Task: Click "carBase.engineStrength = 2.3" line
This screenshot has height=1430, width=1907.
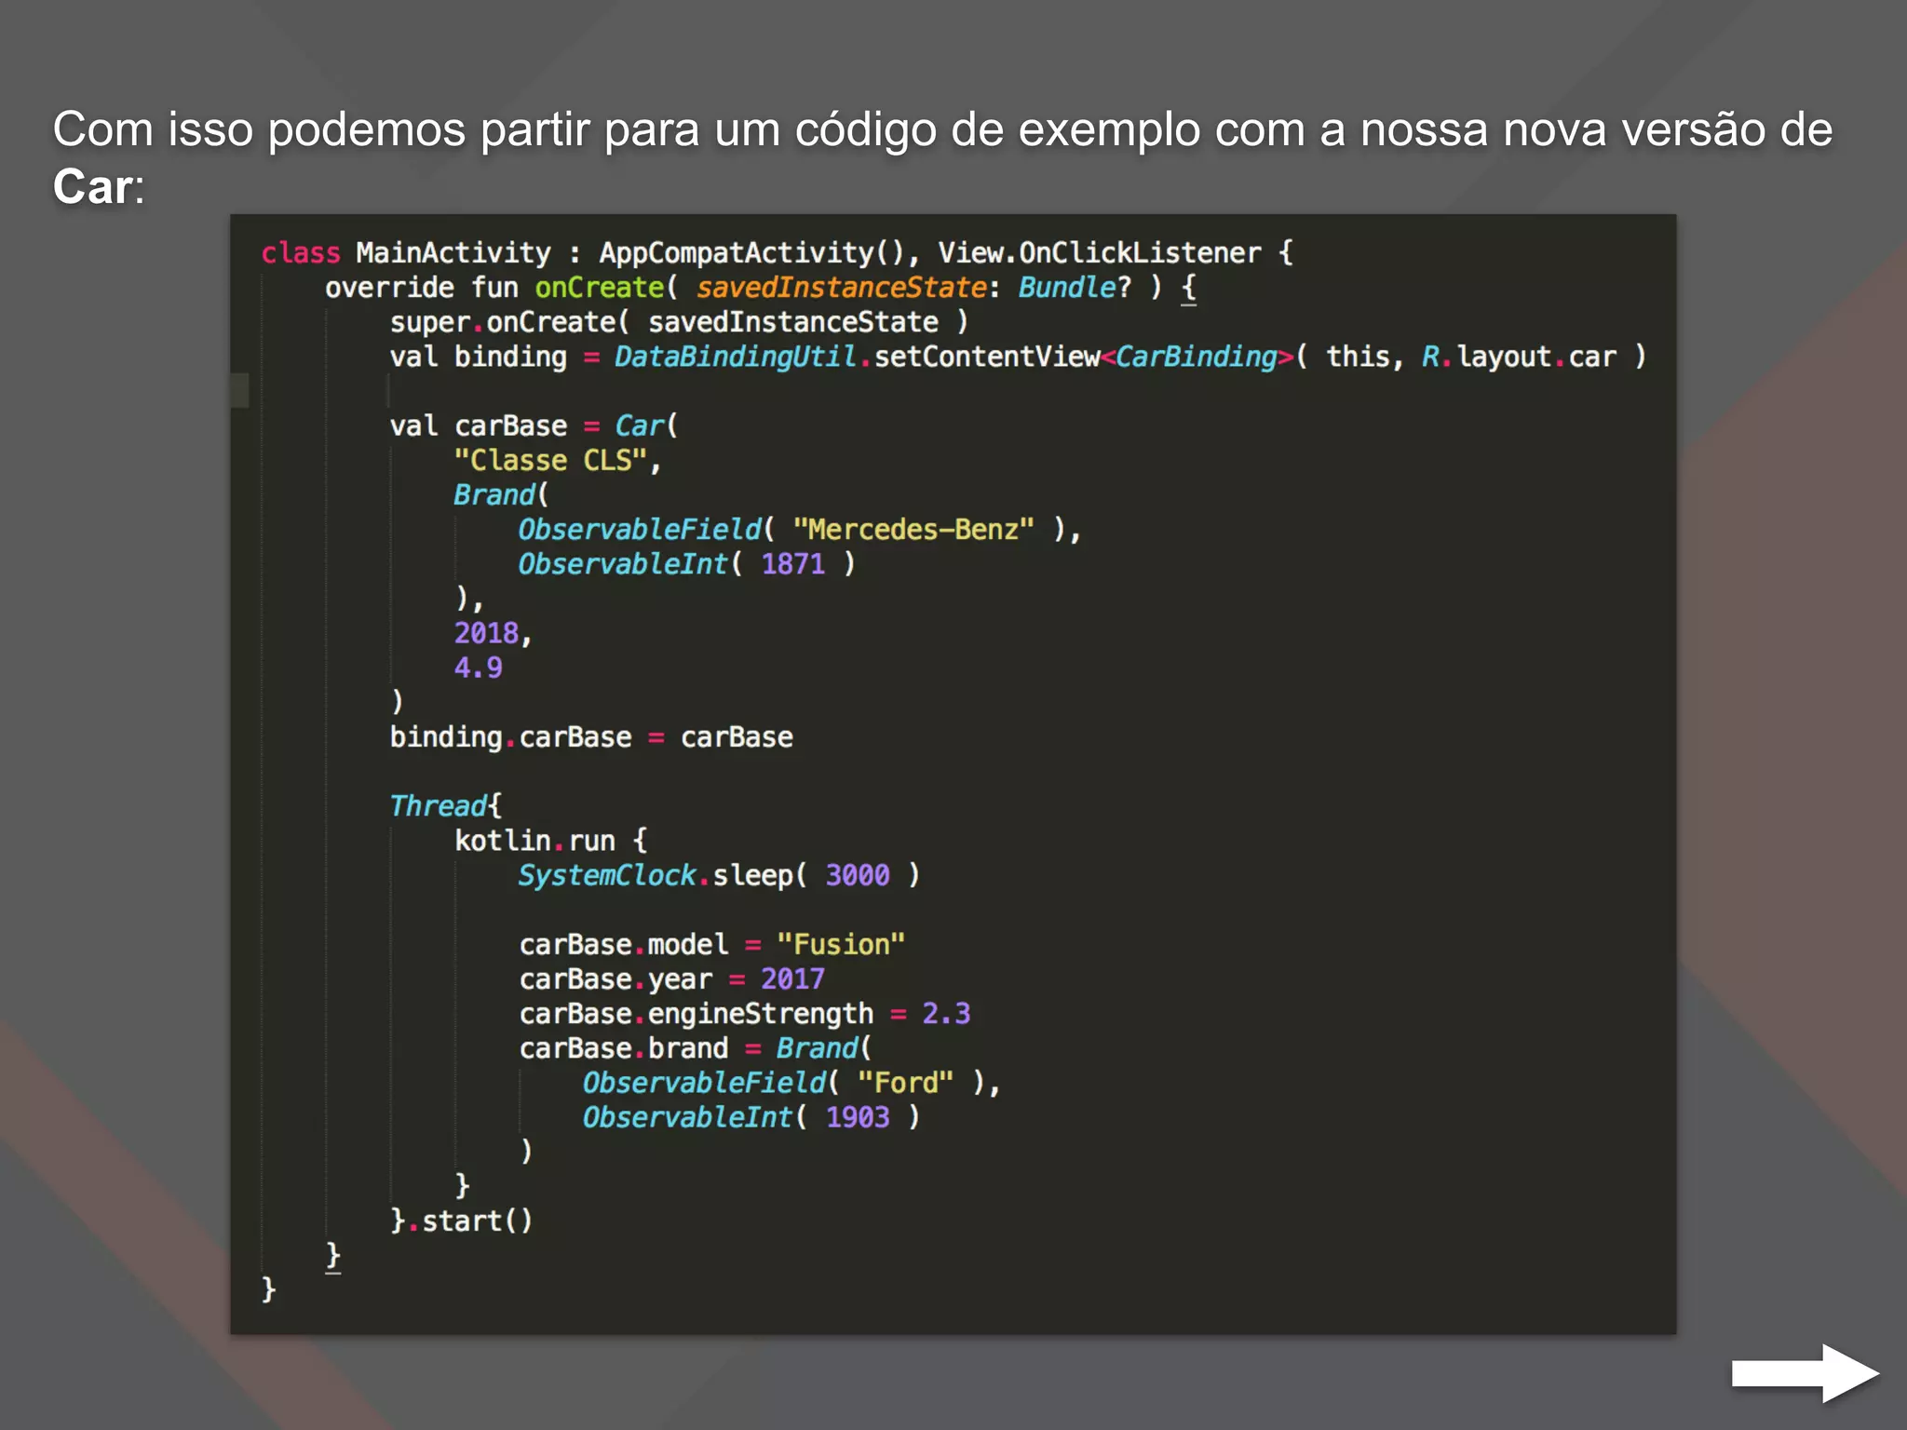Action: [745, 1013]
